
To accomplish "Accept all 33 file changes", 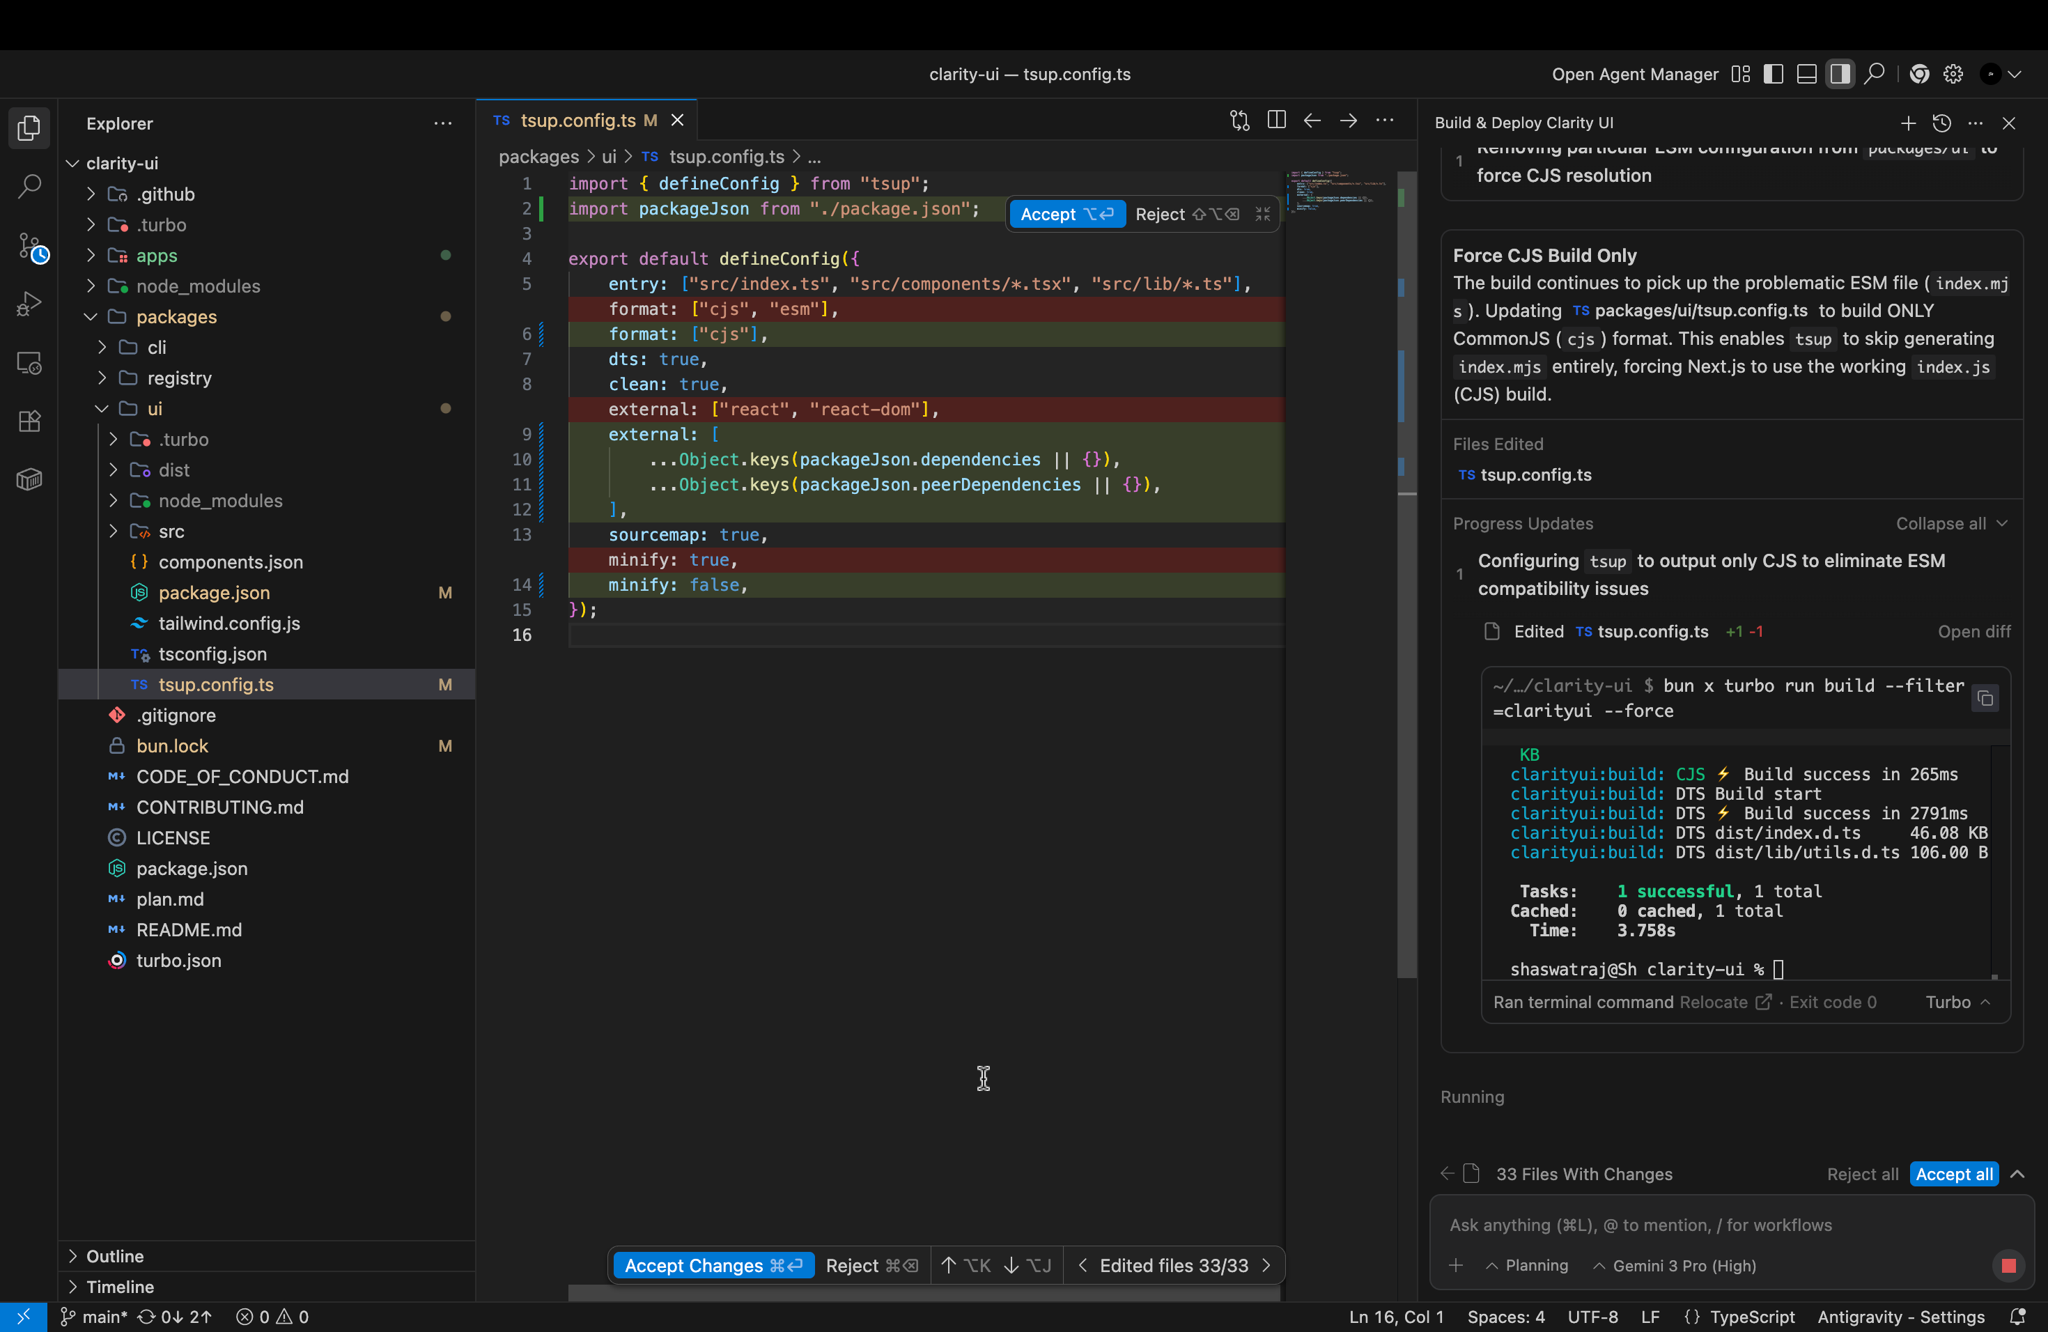I will click(1954, 1174).
